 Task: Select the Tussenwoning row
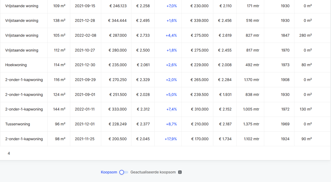(x=18, y=124)
